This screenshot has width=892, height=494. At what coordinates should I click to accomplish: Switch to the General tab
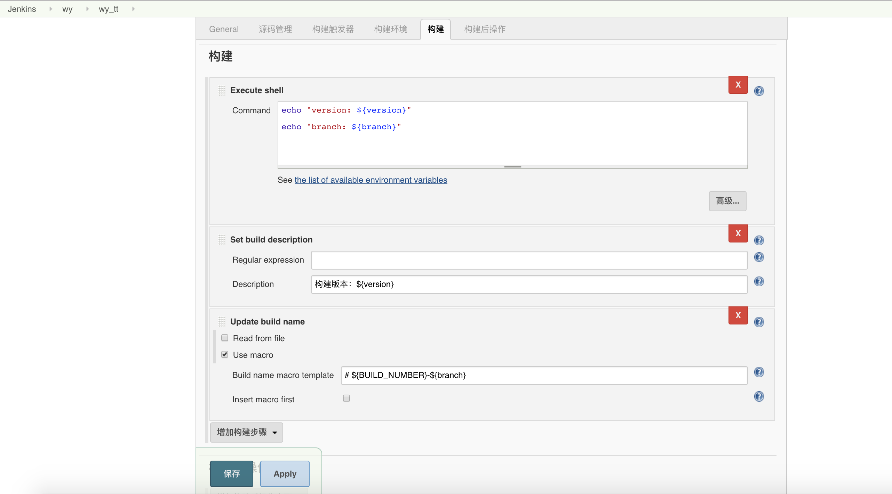[224, 29]
